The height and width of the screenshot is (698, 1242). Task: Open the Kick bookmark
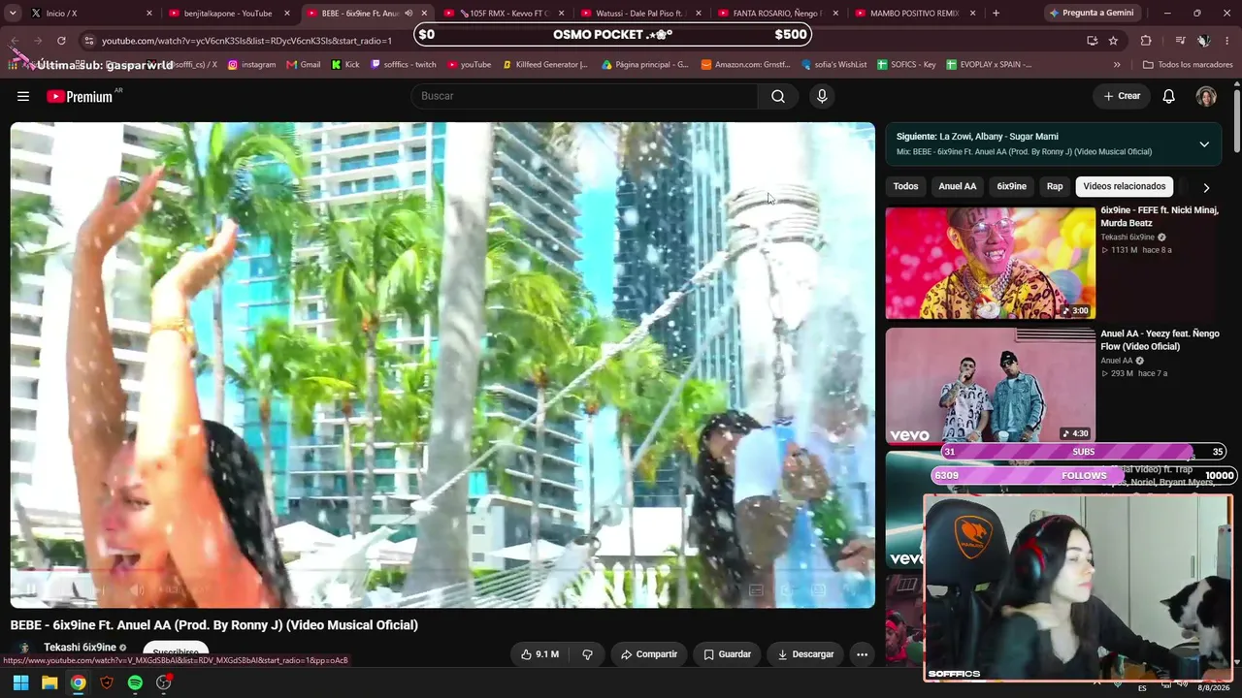click(x=344, y=65)
